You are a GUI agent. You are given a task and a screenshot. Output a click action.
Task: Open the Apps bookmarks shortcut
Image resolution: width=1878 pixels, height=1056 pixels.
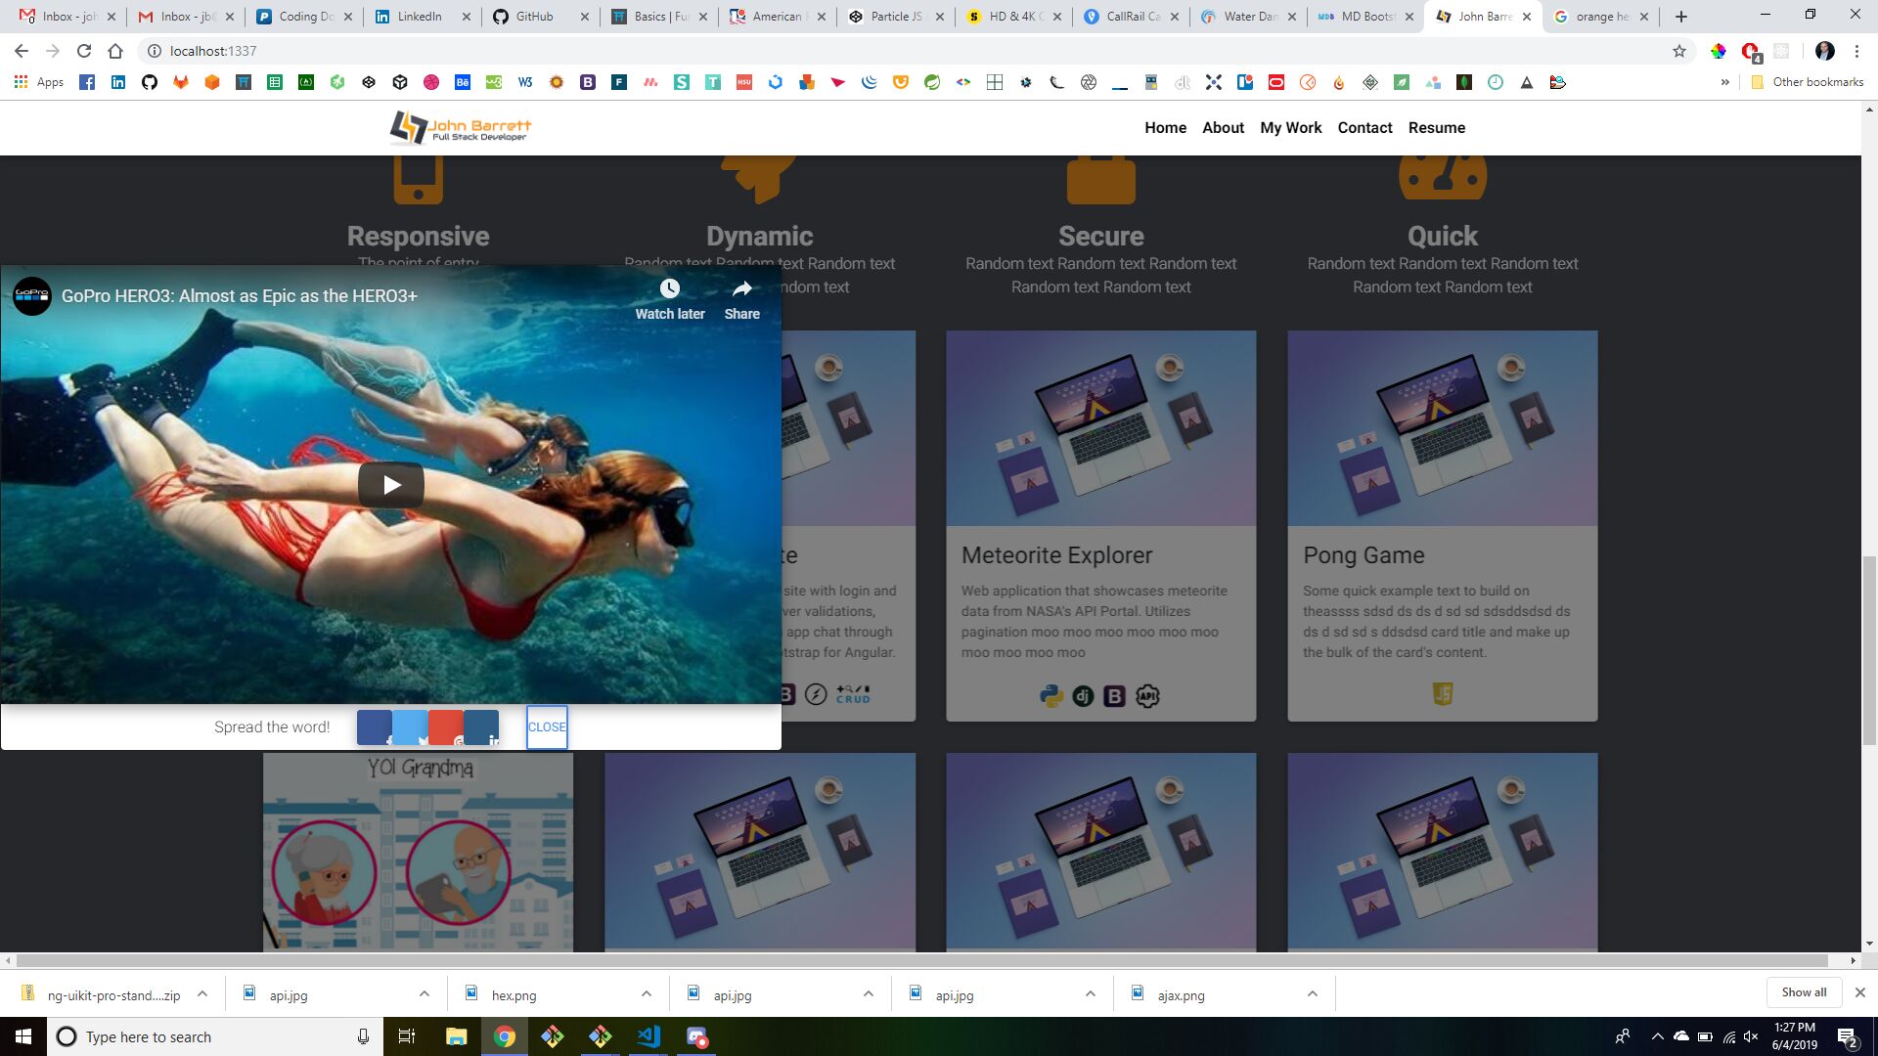pyautogui.click(x=39, y=82)
